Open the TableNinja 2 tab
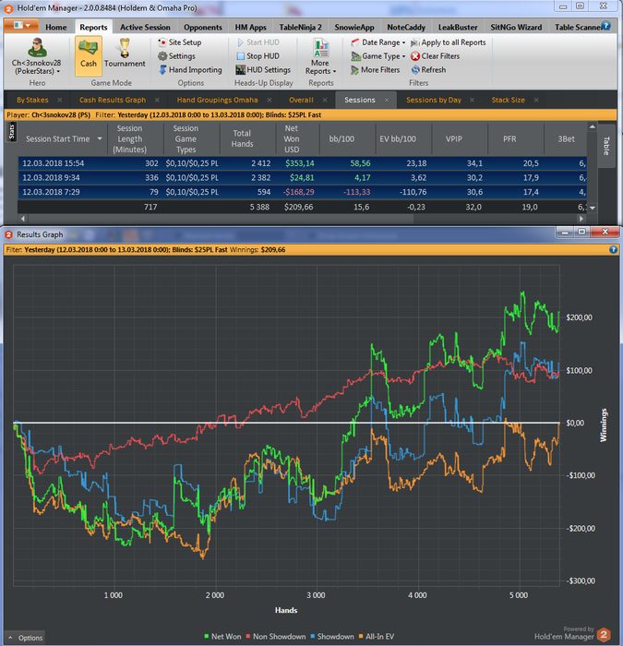The height and width of the screenshot is (646, 623). [x=300, y=27]
